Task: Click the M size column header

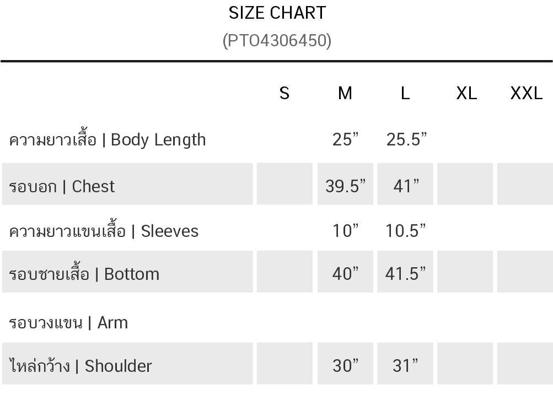Action: [x=345, y=94]
